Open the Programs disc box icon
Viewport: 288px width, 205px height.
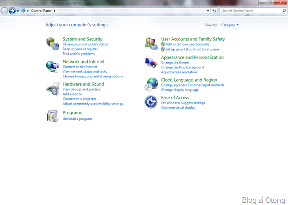click(53, 116)
